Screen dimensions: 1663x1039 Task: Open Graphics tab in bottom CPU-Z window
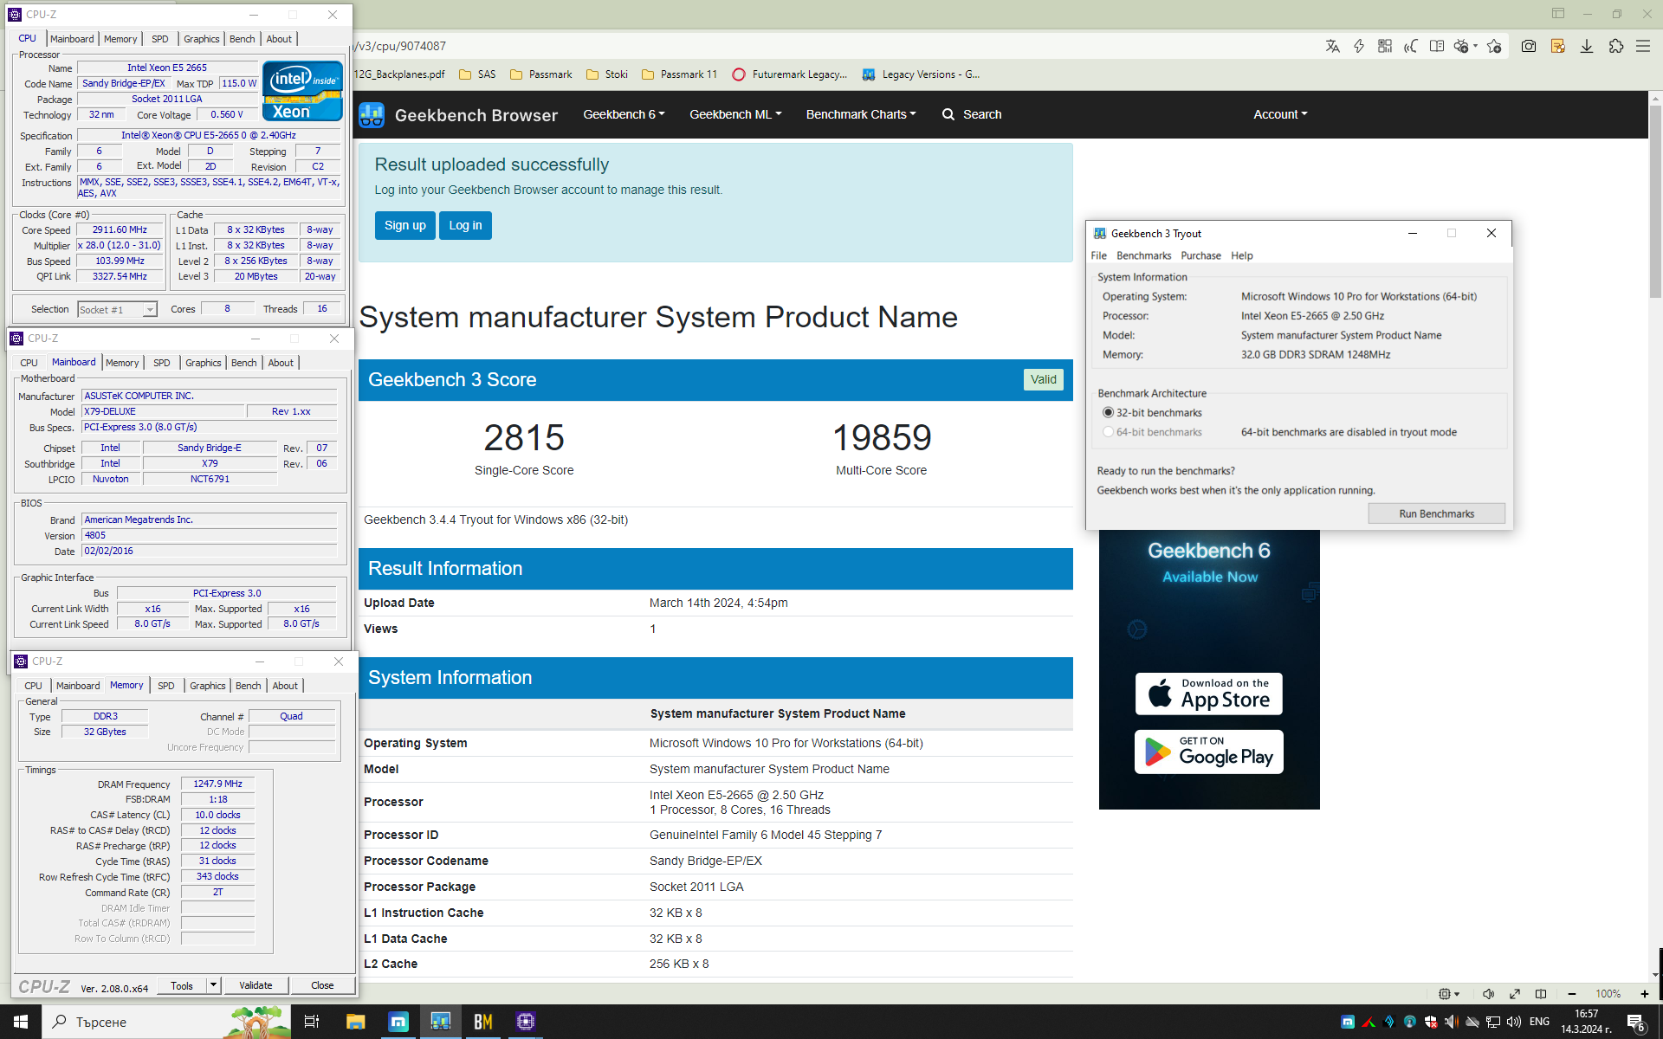[208, 686]
